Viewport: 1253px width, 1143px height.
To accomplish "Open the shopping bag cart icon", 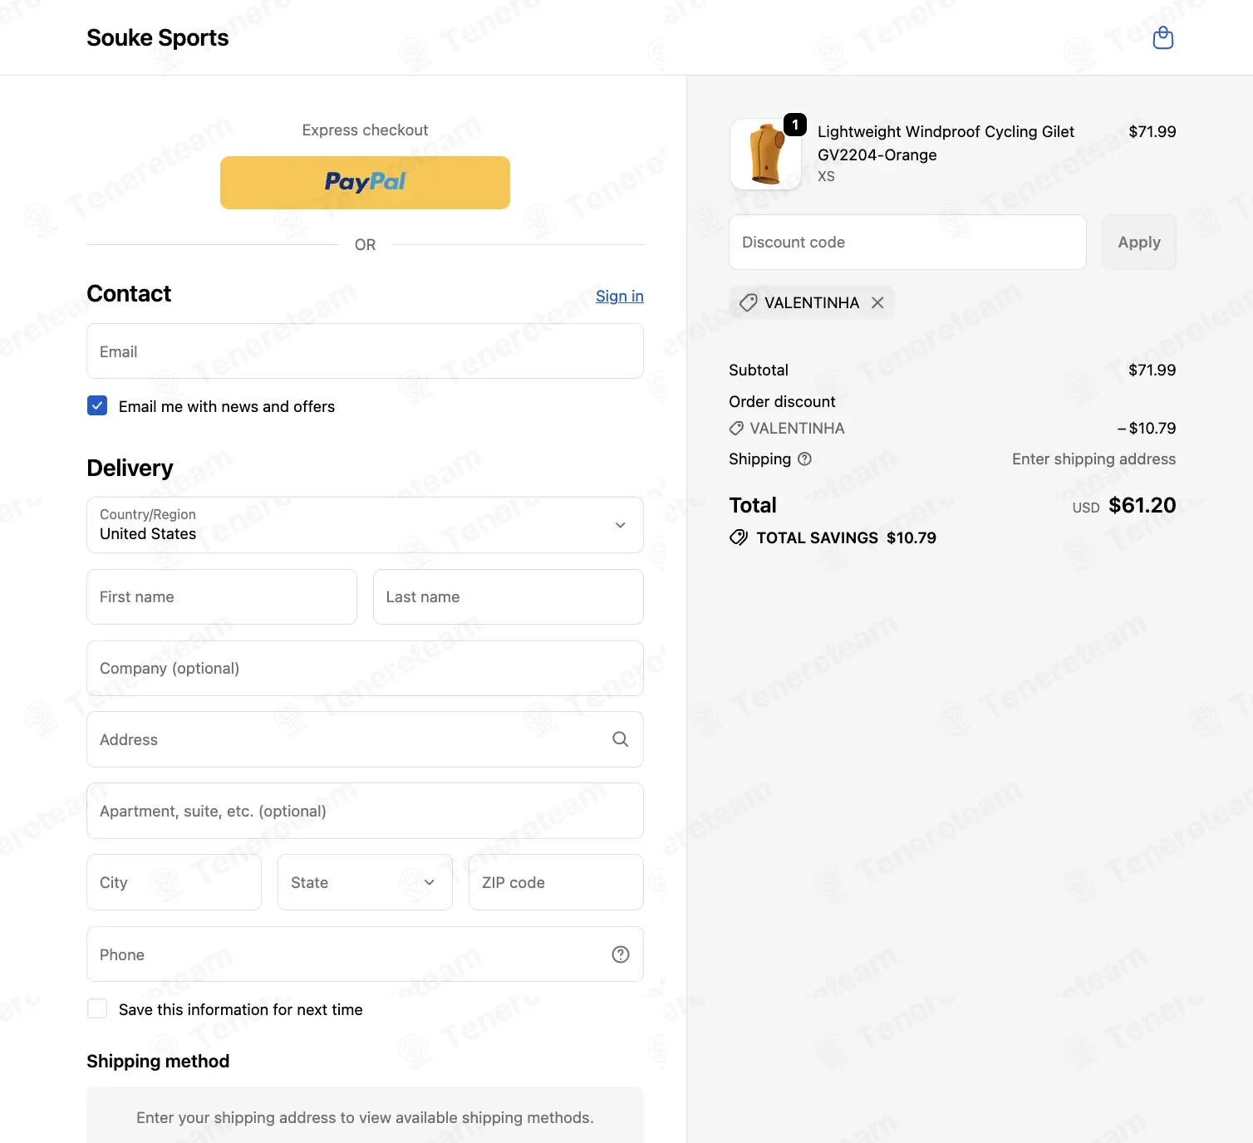I will 1163,37.
